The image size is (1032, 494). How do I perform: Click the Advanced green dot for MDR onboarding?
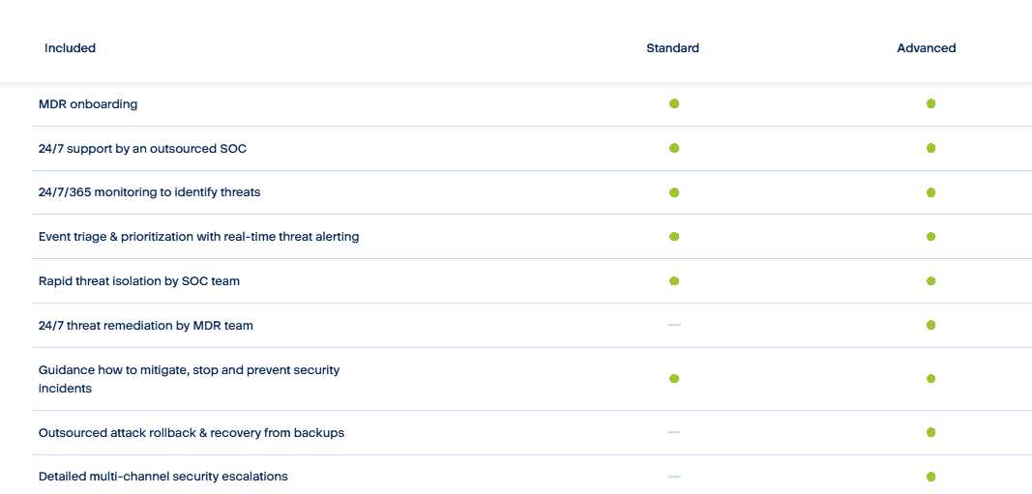930,103
